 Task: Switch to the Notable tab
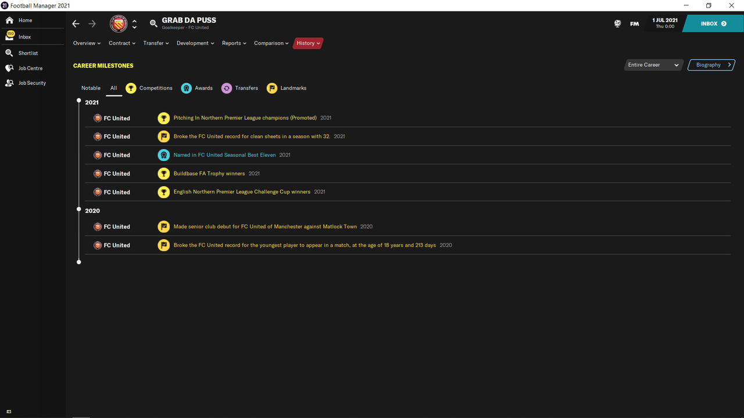(x=91, y=88)
